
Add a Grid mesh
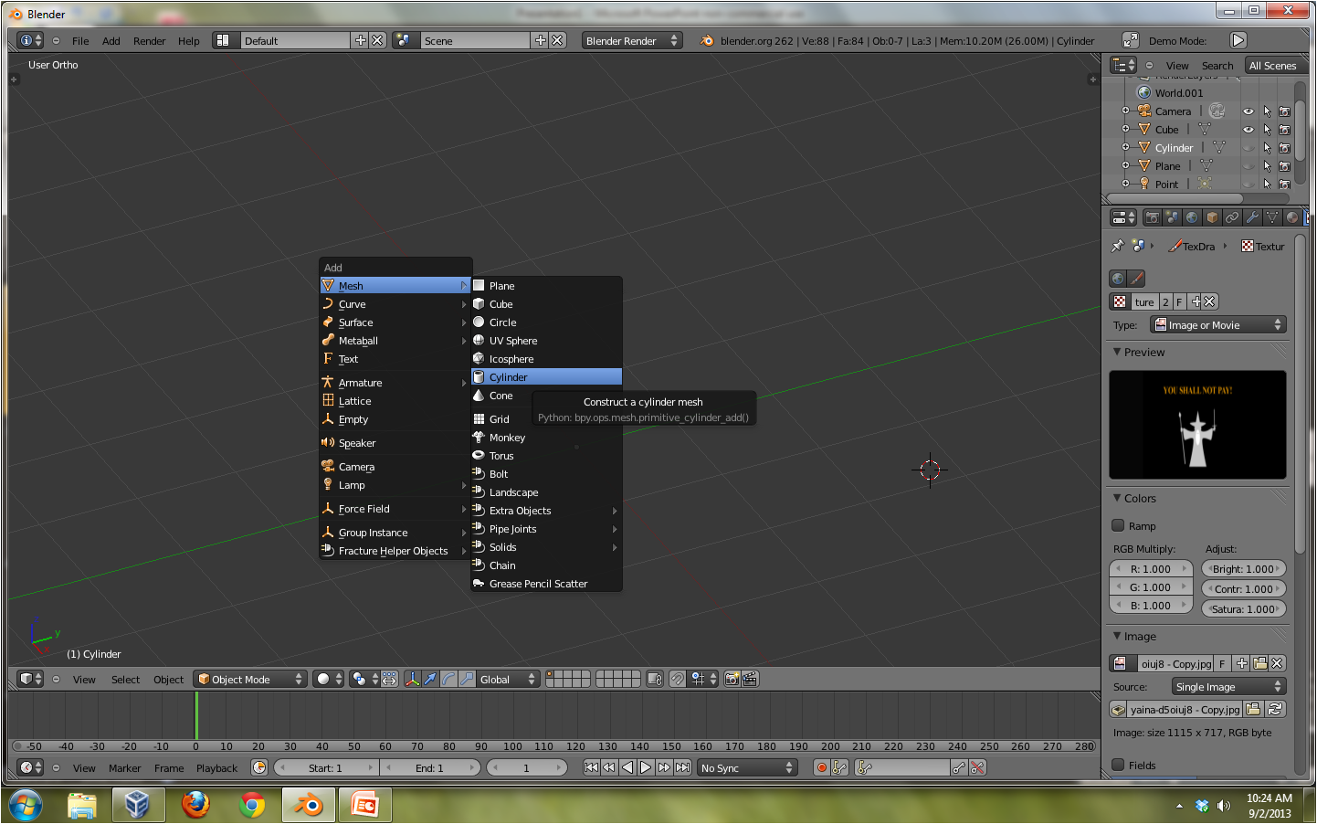coord(501,419)
